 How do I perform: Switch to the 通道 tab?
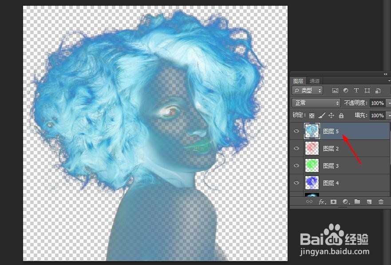point(314,81)
